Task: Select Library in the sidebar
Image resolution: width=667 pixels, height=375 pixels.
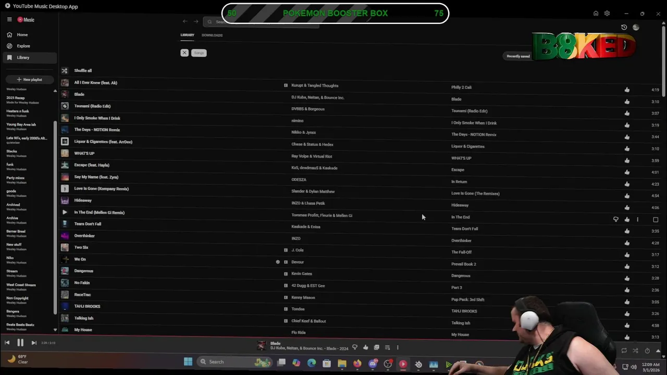Action: tap(29, 57)
